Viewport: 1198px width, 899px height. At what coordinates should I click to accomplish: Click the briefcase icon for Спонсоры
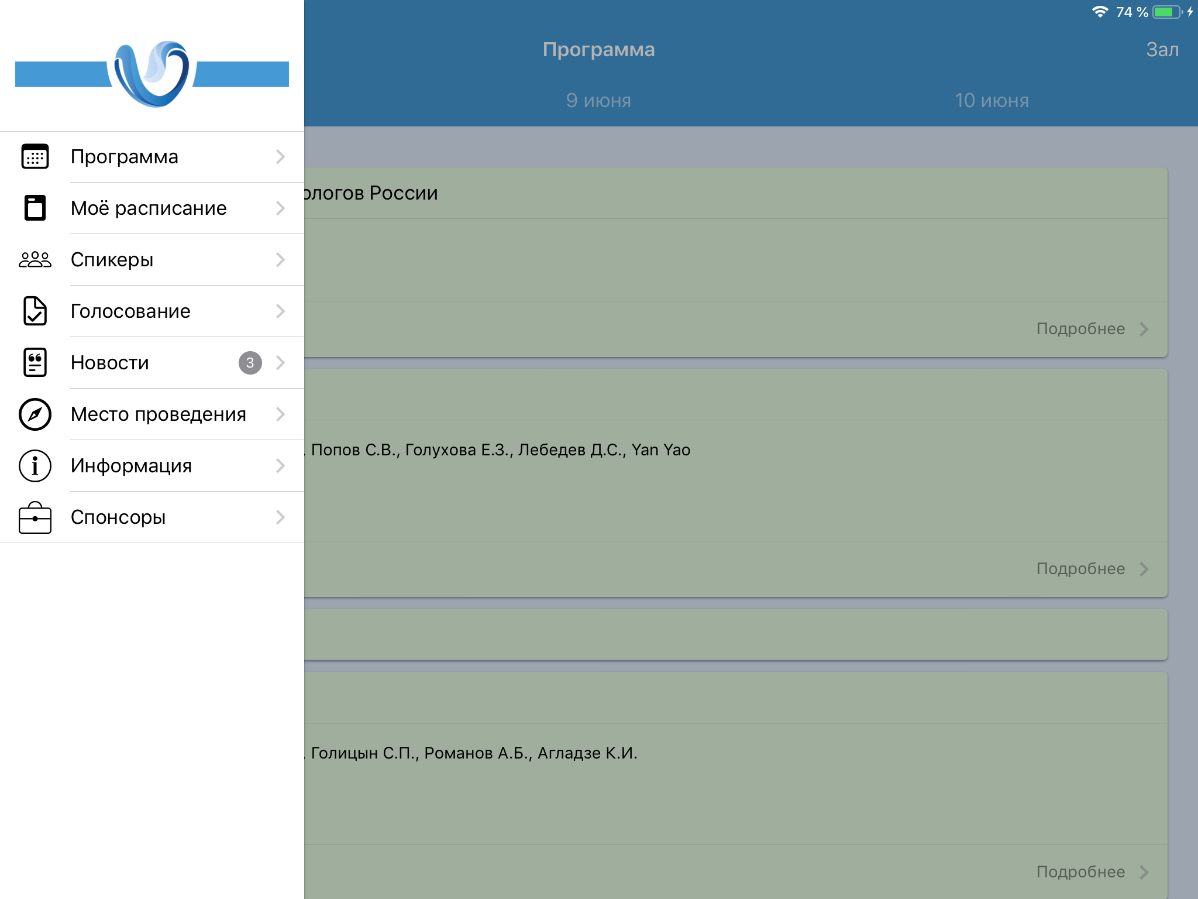[x=35, y=517]
